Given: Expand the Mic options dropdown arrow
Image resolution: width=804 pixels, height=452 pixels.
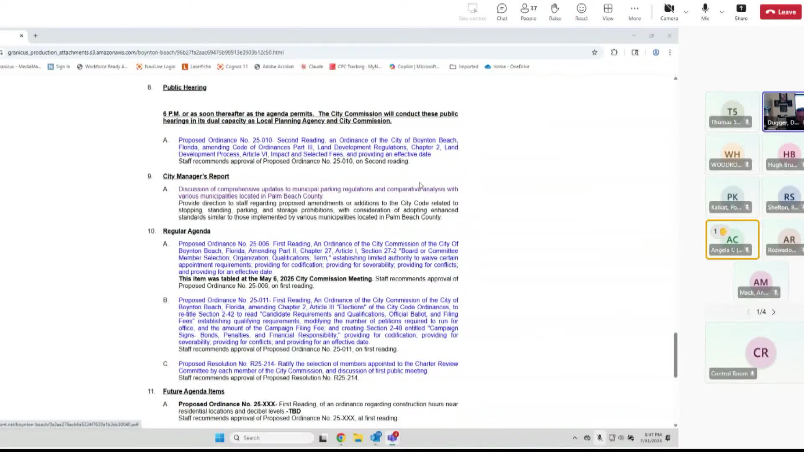Looking at the screenshot, I should 722,12.
